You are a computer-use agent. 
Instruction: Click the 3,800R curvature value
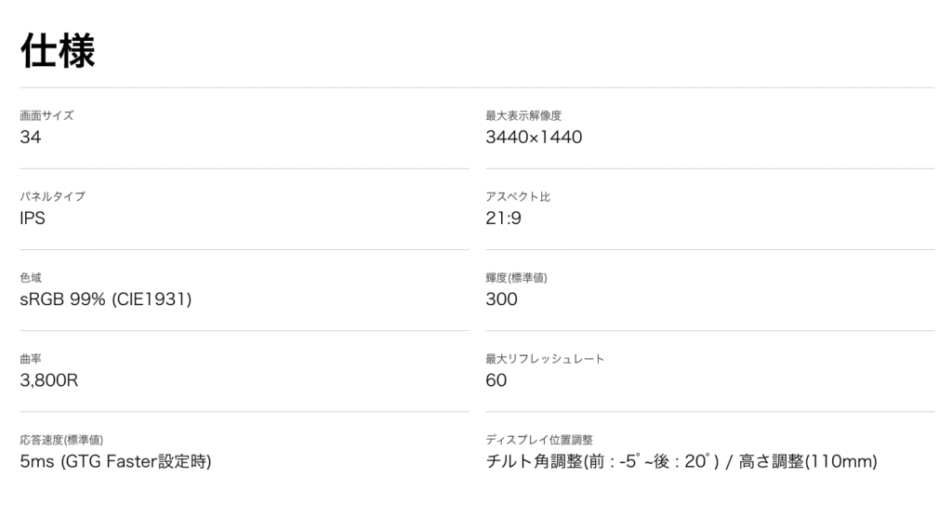(49, 380)
